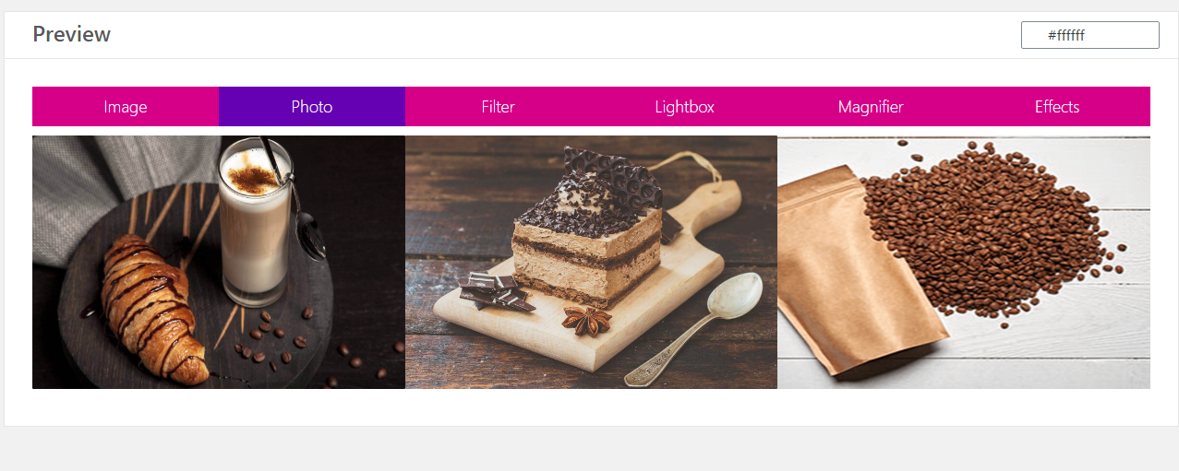The width and height of the screenshot is (1179, 471).
Task: Click the chocolate pieces on the board
Action: (x=496, y=293)
